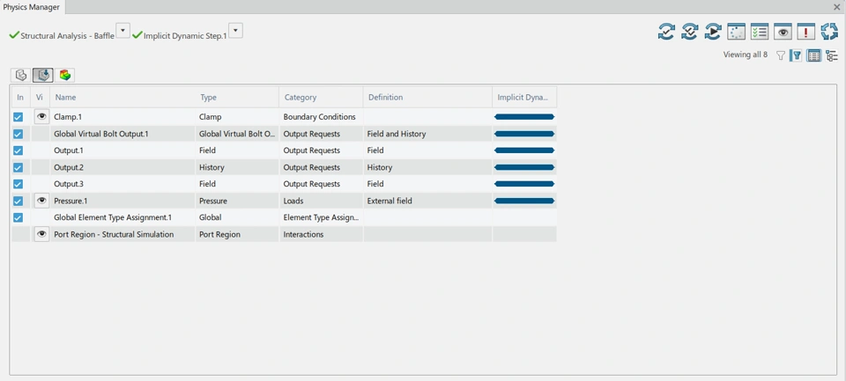
Task: Open the red exclamation diagnostics icon
Action: coord(805,33)
